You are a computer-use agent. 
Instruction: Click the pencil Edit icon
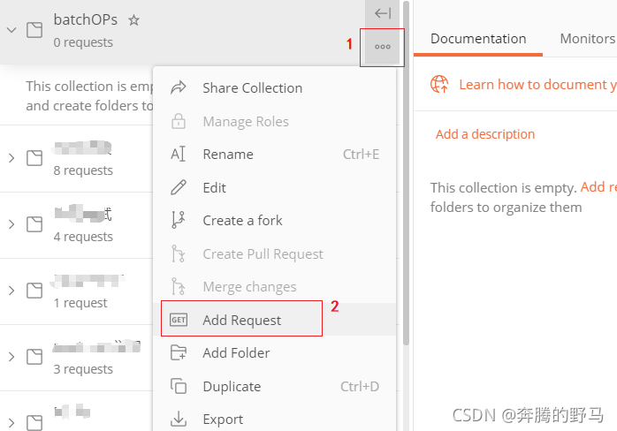tap(179, 187)
